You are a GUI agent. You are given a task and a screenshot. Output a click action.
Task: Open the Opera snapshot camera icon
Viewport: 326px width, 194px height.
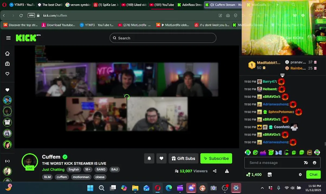[228, 15]
